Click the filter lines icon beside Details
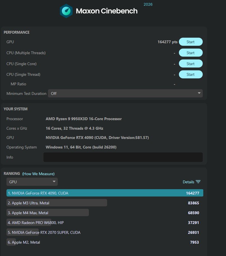The height and width of the screenshot is (256, 226). pyautogui.click(x=198, y=182)
